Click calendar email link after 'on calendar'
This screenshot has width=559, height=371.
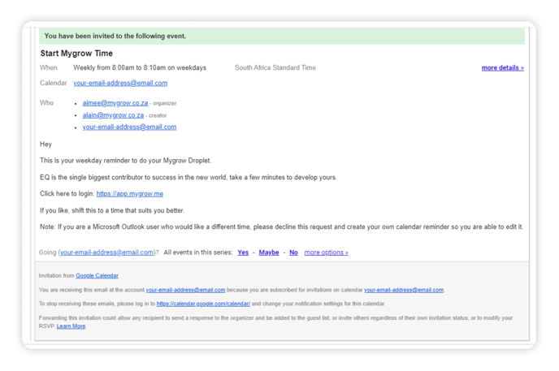click(x=404, y=290)
